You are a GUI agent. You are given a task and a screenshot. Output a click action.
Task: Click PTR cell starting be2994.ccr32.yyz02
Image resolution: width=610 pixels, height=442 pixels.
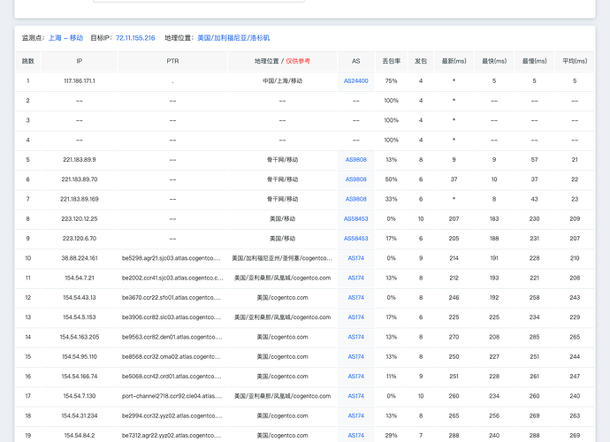(x=172, y=415)
